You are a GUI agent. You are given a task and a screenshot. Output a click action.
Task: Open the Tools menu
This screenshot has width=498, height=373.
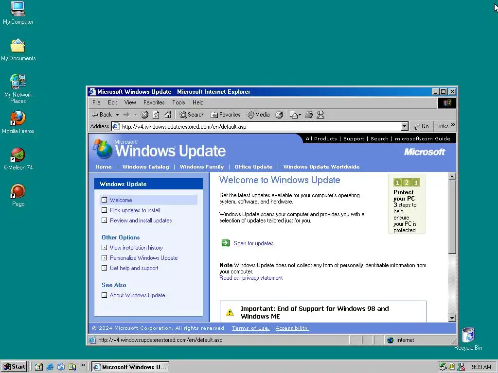[x=178, y=102]
